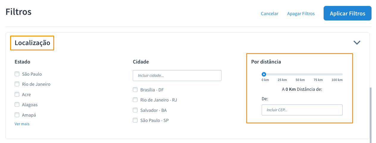The width and height of the screenshot is (376, 143).
Task: Click Apagar Filtros to clear filters
Action: [301, 14]
